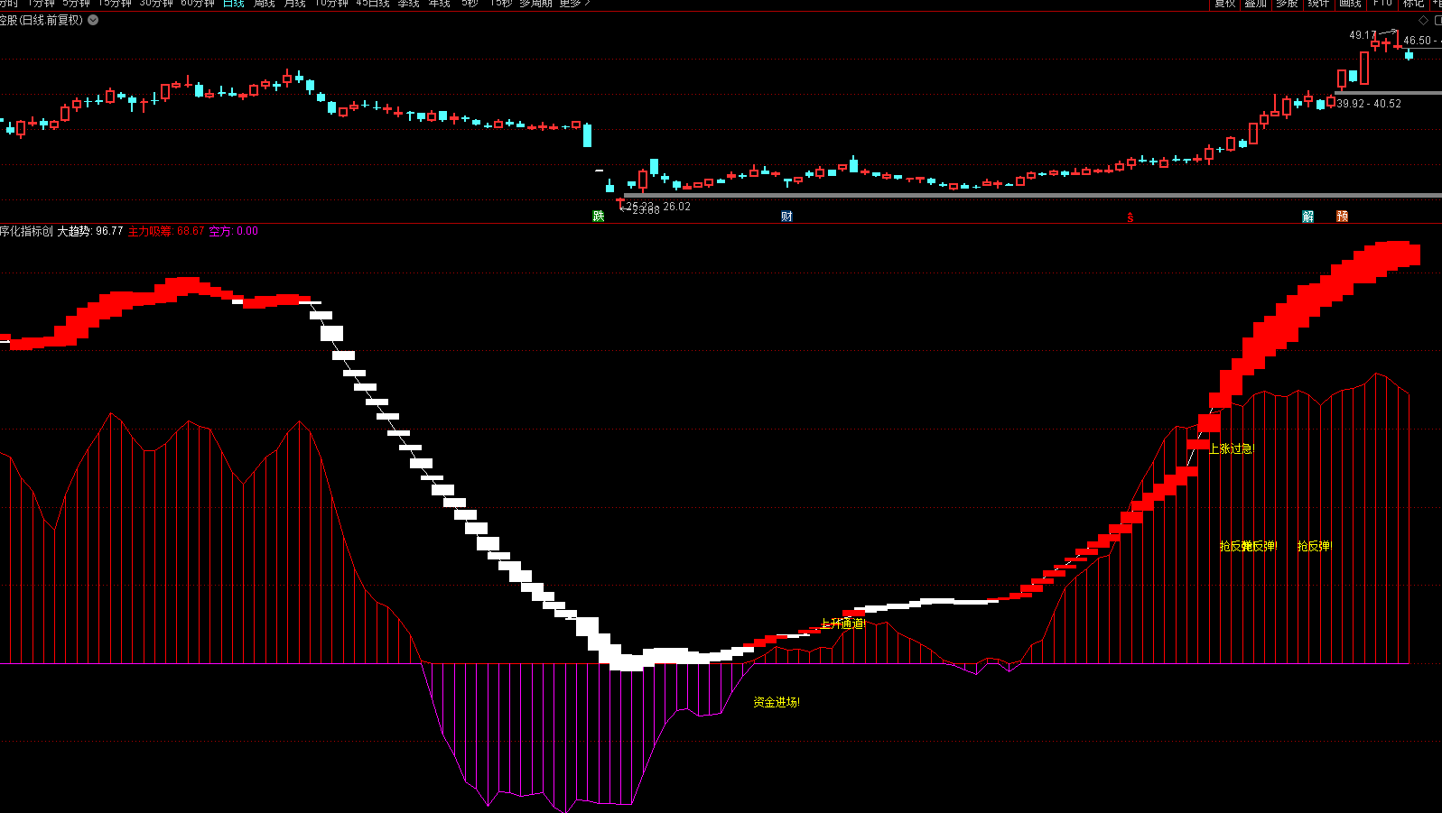1442x813 pixels.
Task: Click the red S marker on timeline
Action: (x=1130, y=217)
